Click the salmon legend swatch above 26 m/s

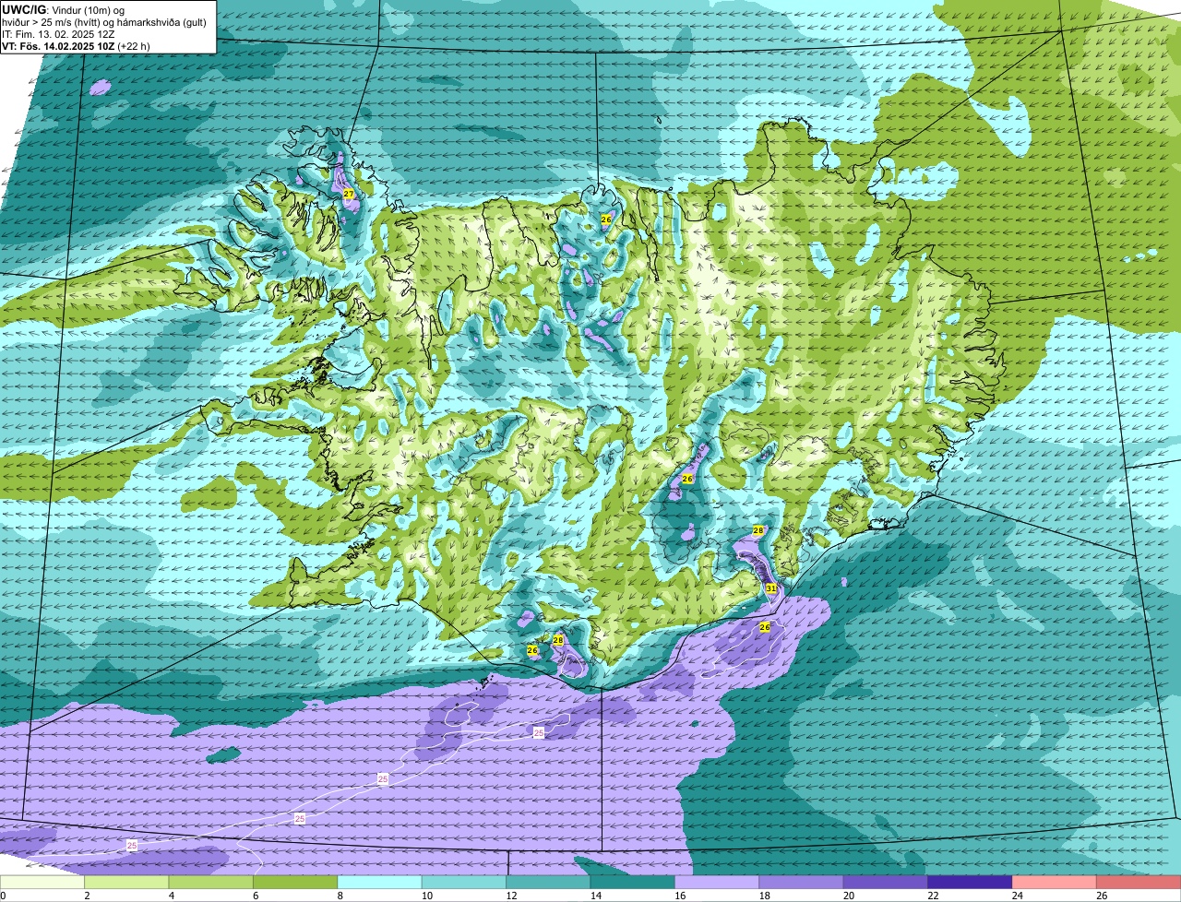coord(1139,883)
